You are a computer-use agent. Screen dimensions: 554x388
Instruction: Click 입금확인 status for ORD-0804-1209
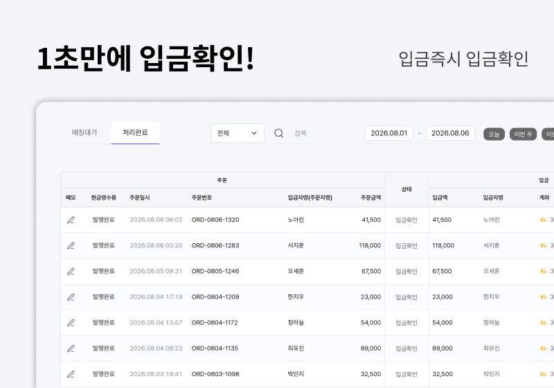(406, 297)
